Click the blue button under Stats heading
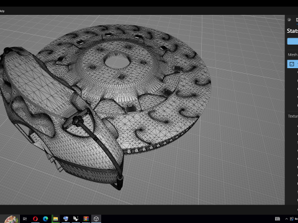298x223 pixels. (292, 41)
